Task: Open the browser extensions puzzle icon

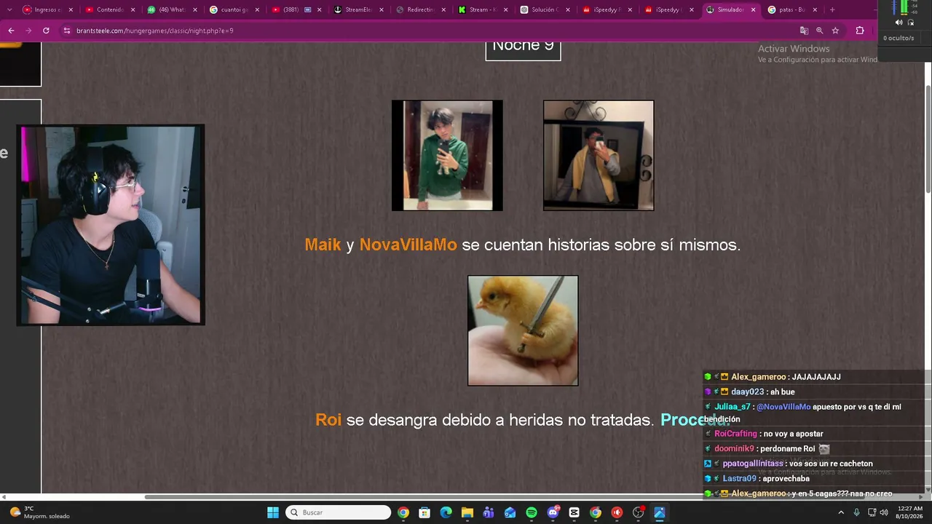Action: coord(860,31)
